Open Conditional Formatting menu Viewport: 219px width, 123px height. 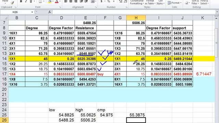coord(137,2)
